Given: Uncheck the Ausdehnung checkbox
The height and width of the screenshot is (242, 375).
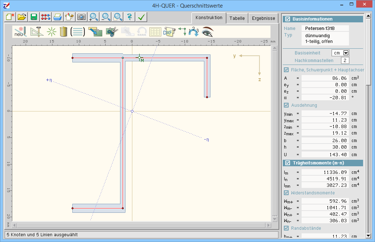Looking at the screenshot, I should point(286,105).
